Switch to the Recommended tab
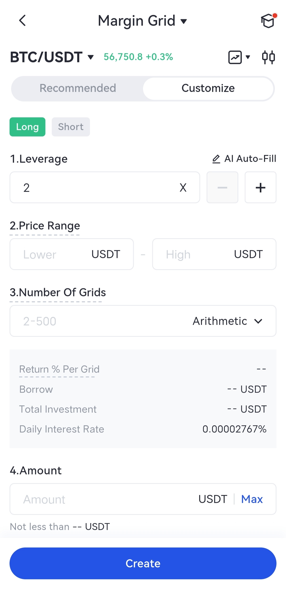This screenshot has width=286, height=591. click(x=78, y=88)
